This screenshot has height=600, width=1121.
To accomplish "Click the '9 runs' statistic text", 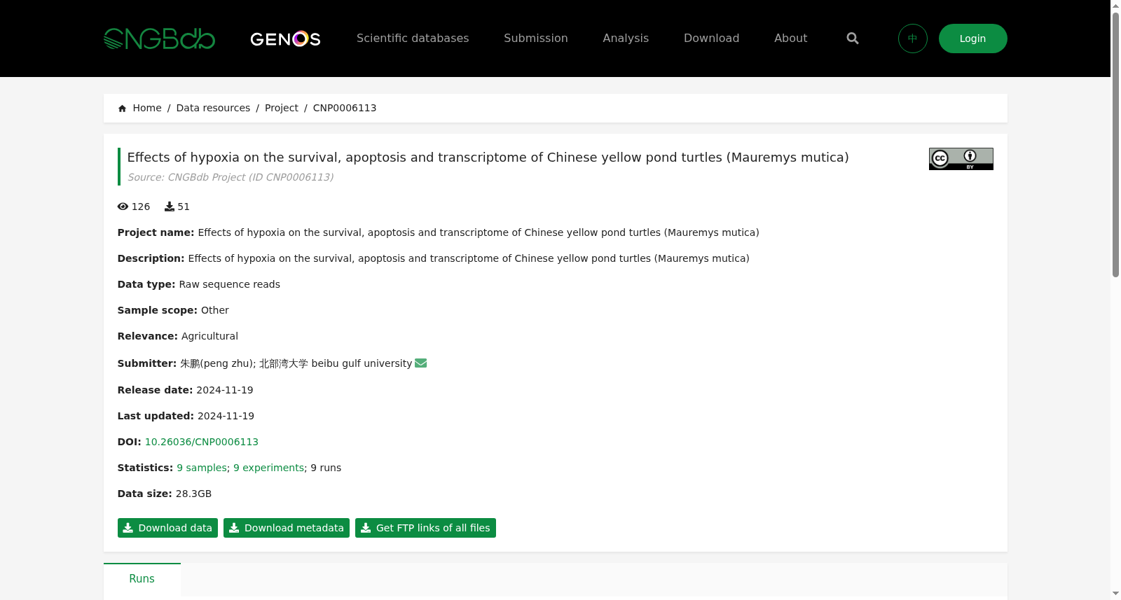I will pyautogui.click(x=326, y=468).
